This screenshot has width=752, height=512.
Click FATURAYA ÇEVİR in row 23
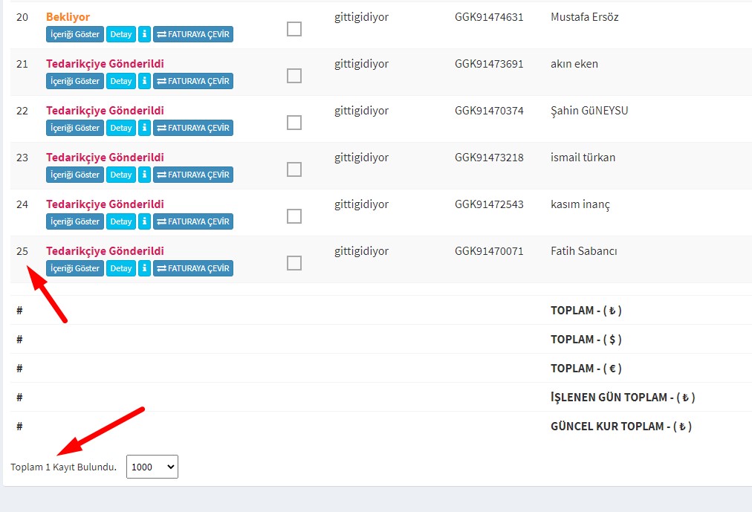tap(193, 175)
